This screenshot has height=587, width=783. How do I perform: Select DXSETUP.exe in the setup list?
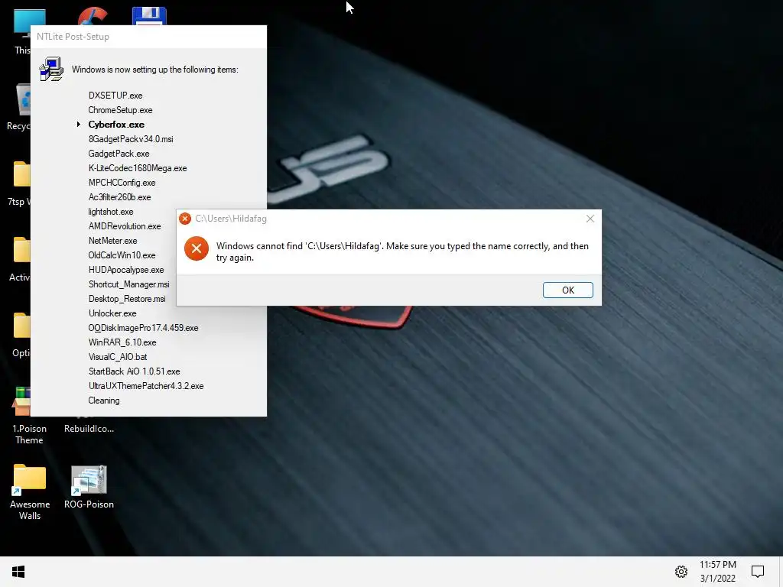pos(115,96)
